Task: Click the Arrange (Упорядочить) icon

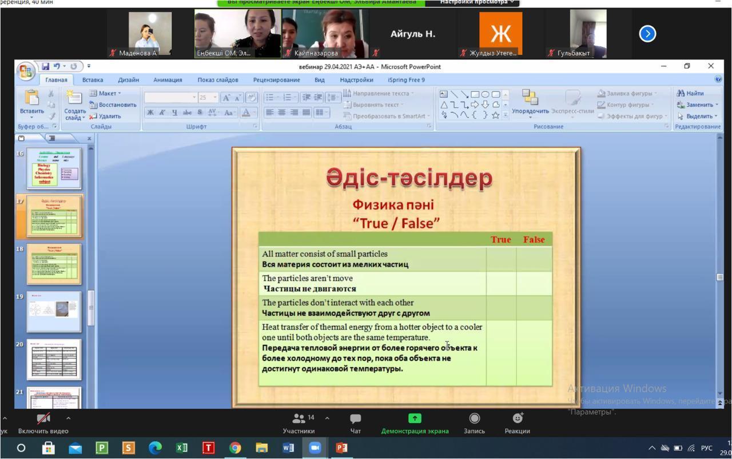Action: (530, 99)
